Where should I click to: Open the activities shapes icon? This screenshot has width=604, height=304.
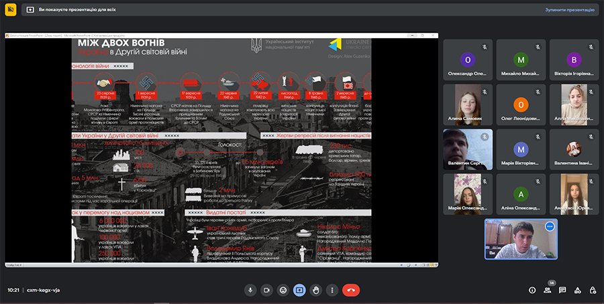(577, 290)
